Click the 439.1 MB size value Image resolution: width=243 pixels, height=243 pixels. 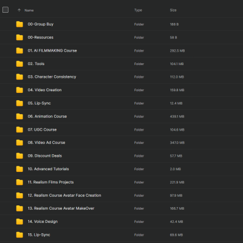point(177,117)
